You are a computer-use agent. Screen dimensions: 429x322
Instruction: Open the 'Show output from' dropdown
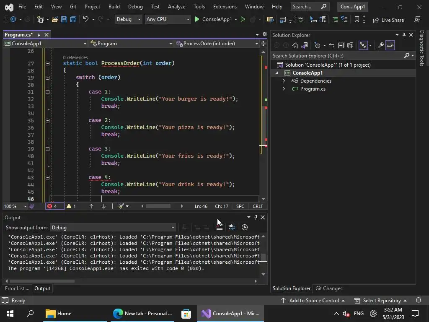[x=112, y=227]
